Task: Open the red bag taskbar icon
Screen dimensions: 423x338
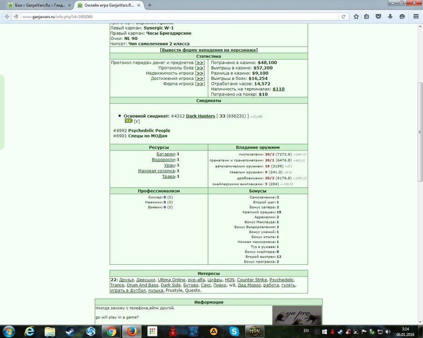Action: [x=173, y=331]
